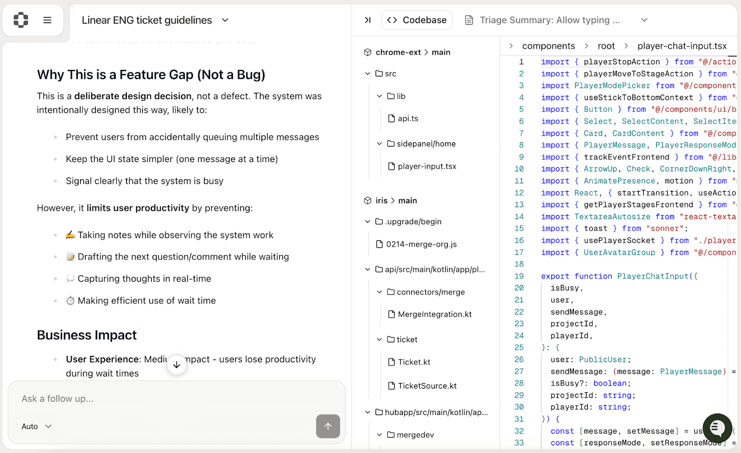Click the send arrow button

click(x=328, y=426)
